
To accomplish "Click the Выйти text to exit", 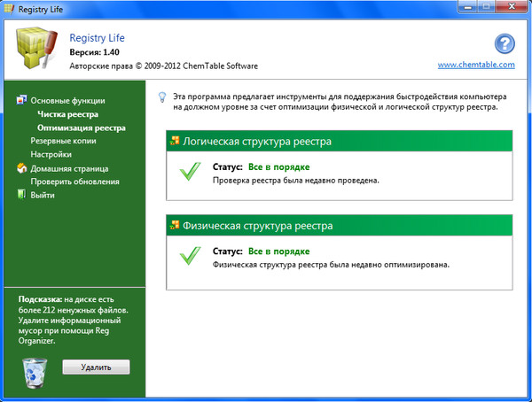I will click(x=43, y=195).
